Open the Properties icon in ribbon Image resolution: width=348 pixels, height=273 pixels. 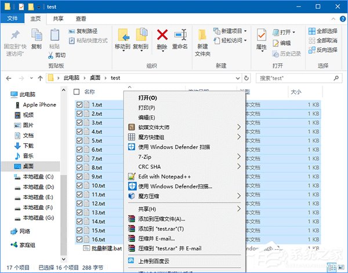[262, 38]
